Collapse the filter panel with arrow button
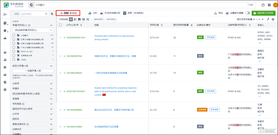This screenshot has width=278, height=135. [57, 22]
